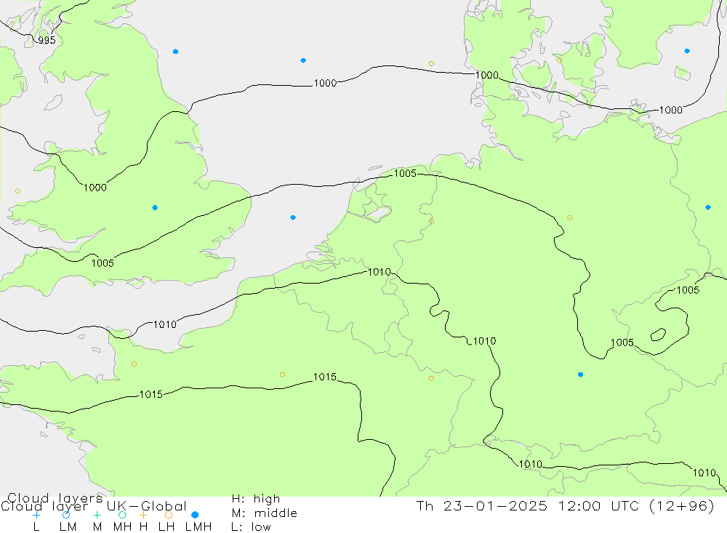Click the 1015 isobar label in central France
This screenshot has height=533, width=727.
click(324, 377)
